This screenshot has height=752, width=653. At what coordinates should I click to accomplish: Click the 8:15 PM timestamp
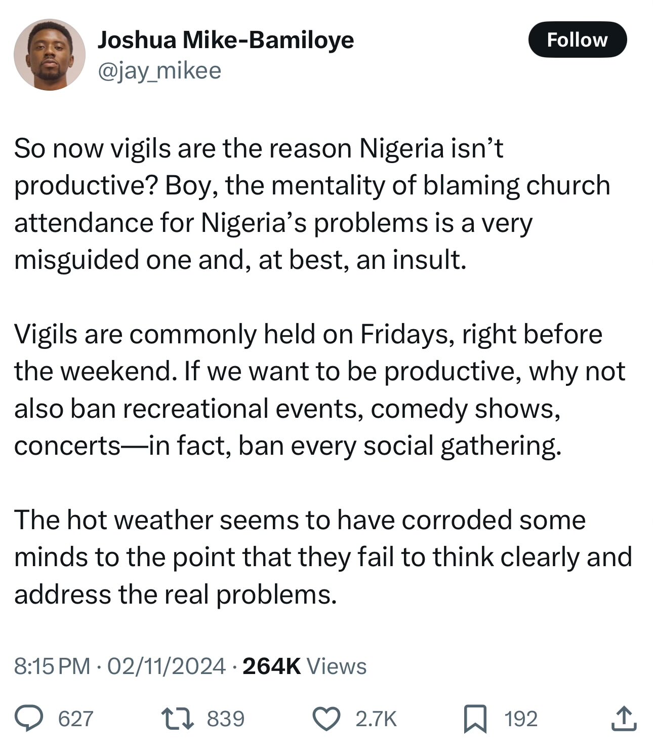[x=52, y=666]
